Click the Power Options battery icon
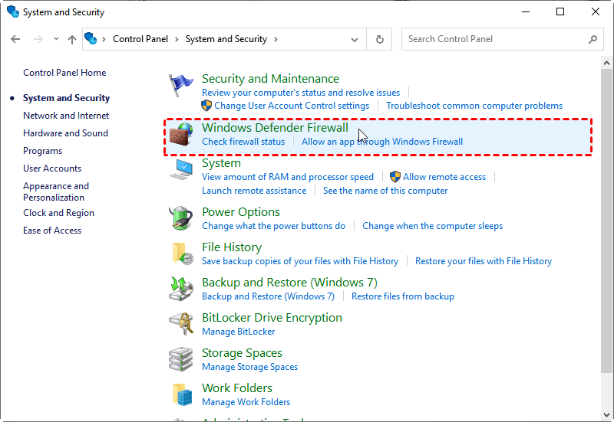 pos(181,218)
